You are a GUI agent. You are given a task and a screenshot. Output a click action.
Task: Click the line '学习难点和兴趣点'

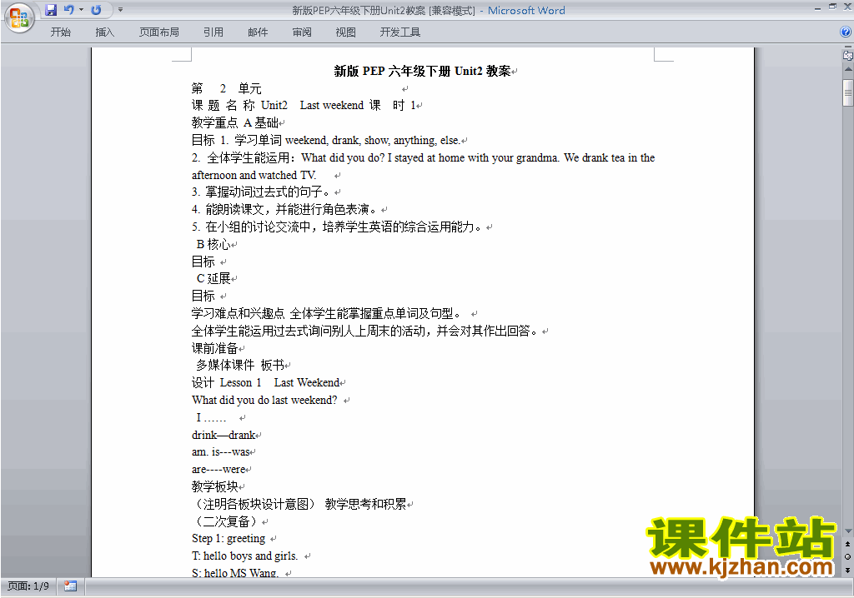click(238, 313)
